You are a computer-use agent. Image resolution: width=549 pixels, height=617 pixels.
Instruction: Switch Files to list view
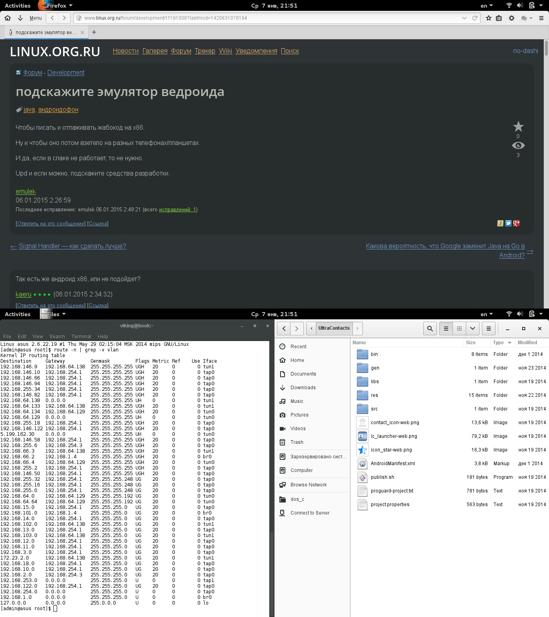(446, 329)
